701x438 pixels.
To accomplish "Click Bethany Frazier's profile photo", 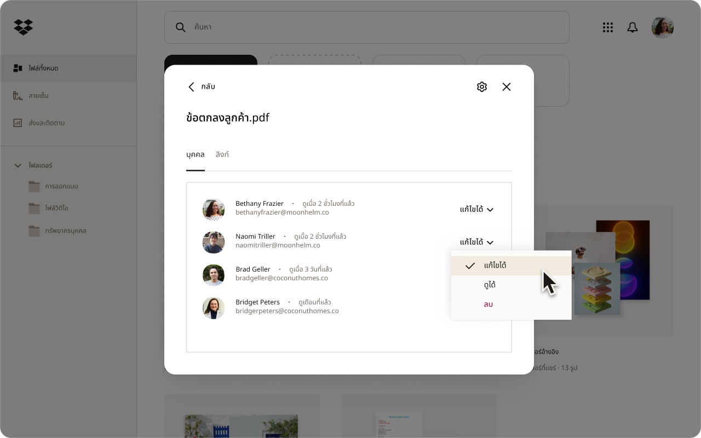I will click(214, 209).
